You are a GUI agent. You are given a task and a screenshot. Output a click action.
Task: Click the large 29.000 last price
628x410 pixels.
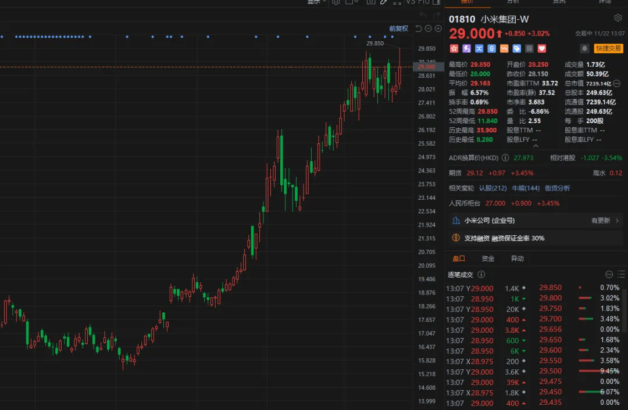[472, 34]
